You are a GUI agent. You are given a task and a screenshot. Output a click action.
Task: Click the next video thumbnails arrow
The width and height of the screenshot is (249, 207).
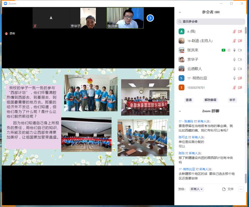point(150,18)
